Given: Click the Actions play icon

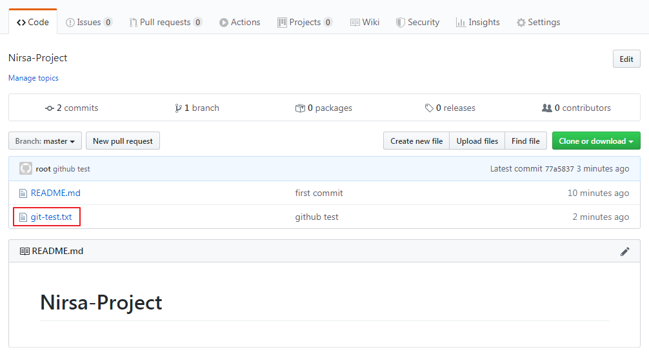Looking at the screenshot, I should coord(223,23).
